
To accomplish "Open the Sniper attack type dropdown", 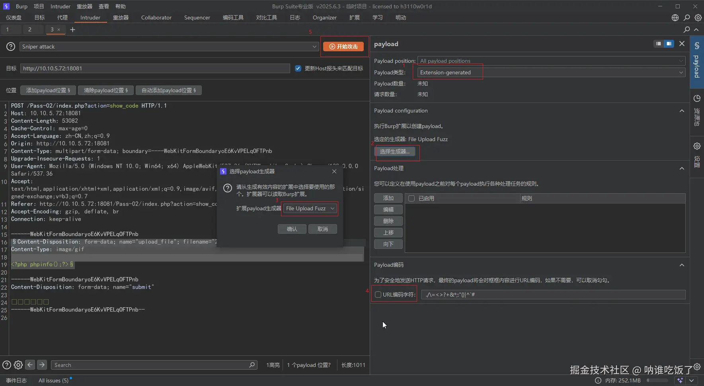I will click(x=169, y=47).
